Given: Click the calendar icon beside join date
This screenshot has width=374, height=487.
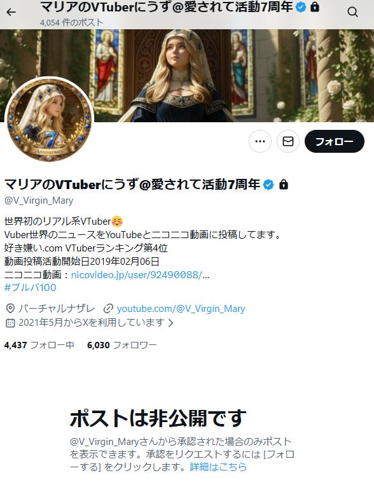Looking at the screenshot, I should pos(10,323).
